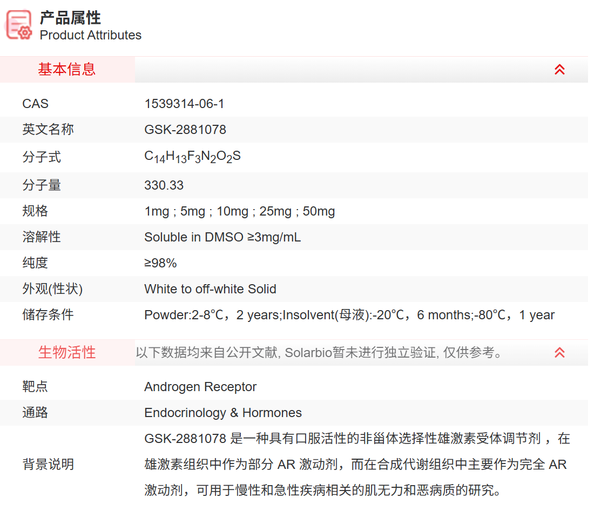Click the molecular weight value 330.33
Viewport: 601px width, 517px height.
click(164, 185)
